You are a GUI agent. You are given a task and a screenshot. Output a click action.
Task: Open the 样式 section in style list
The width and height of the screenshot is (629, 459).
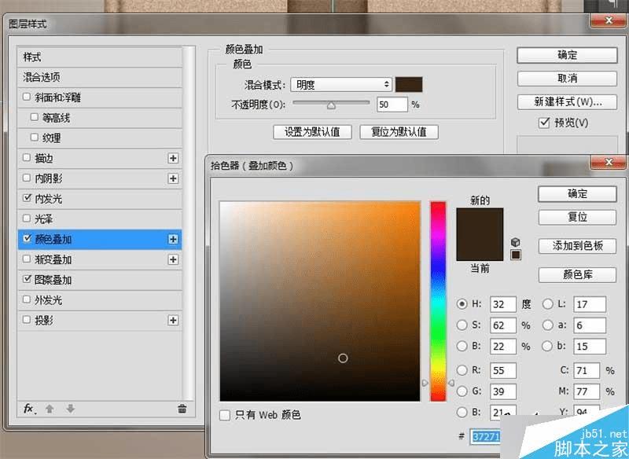pyautogui.click(x=100, y=57)
